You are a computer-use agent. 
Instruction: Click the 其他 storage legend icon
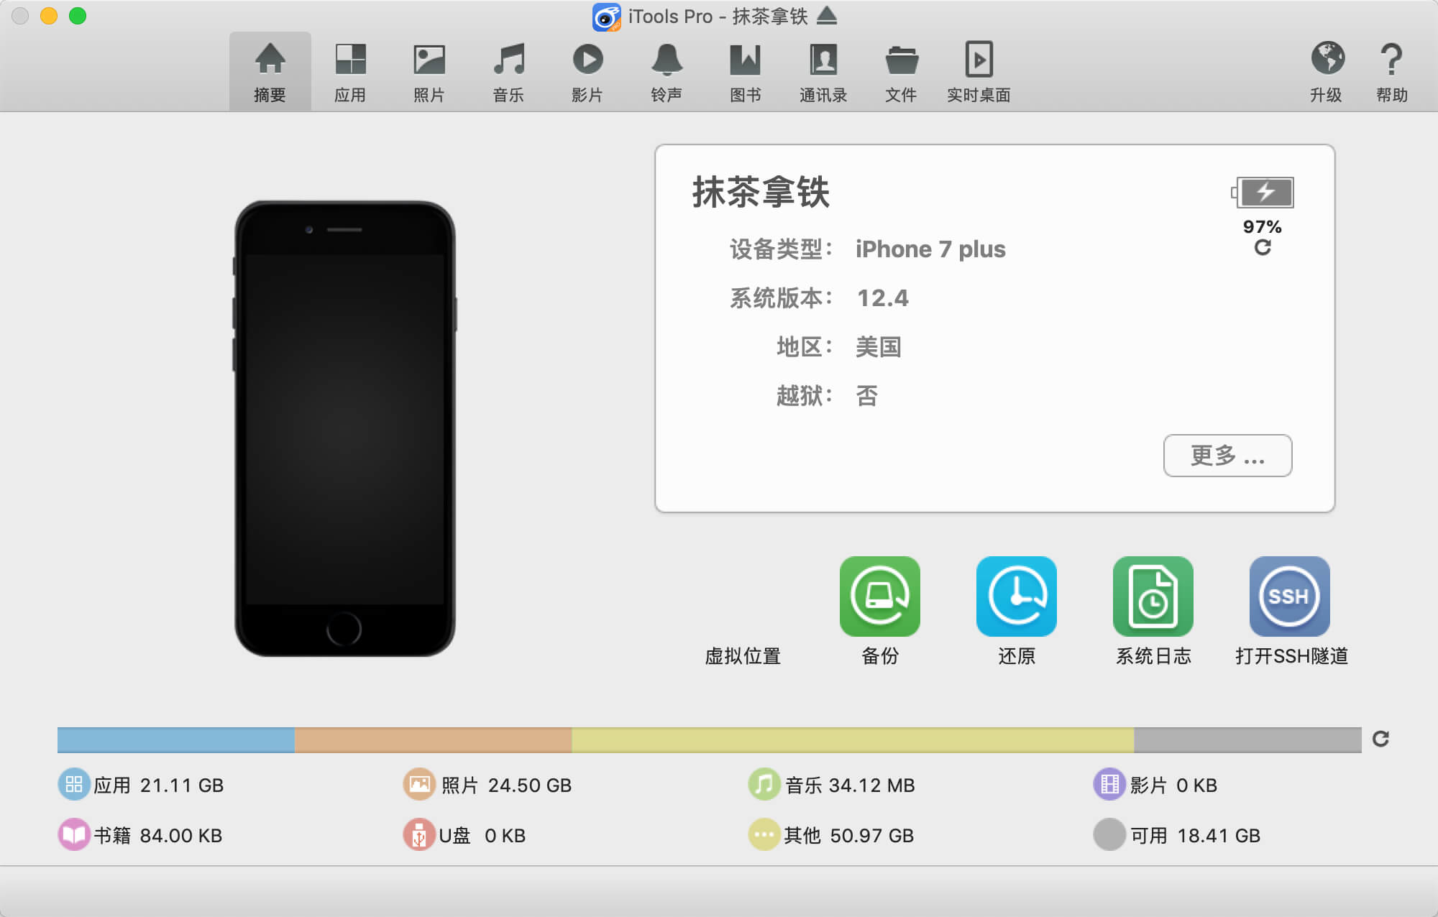coord(764,834)
